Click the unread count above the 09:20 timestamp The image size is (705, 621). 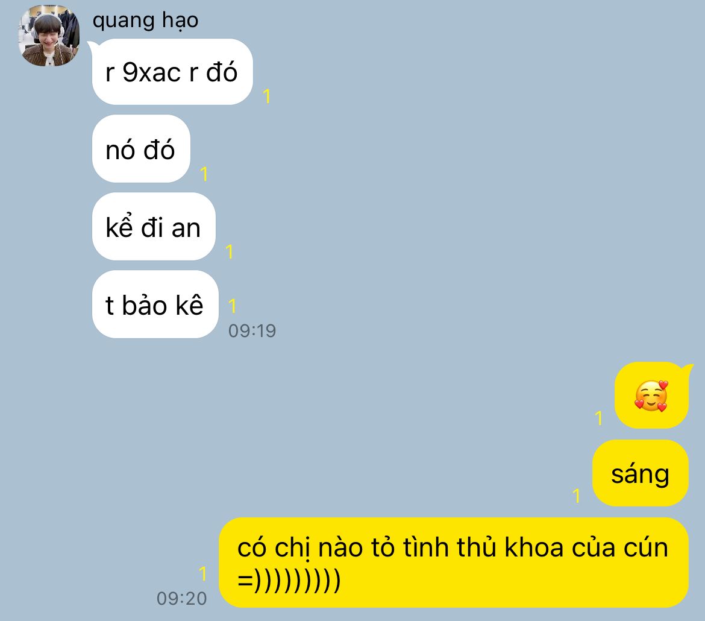point(203,574)
